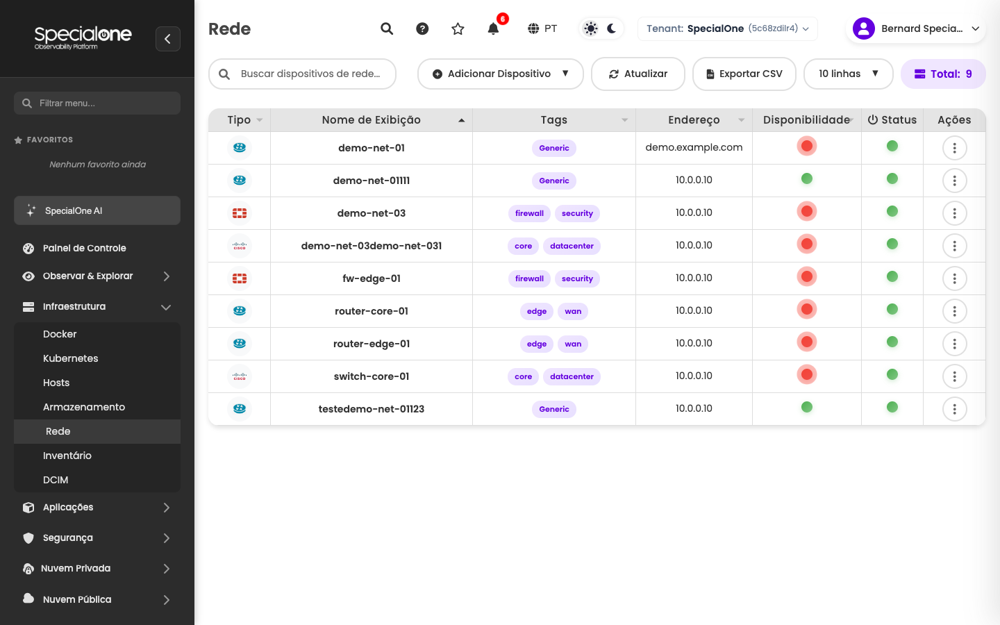Screen dimensions: 1000x625
Task: Expand Observar & Explorar menu
Action: (97, 276)
